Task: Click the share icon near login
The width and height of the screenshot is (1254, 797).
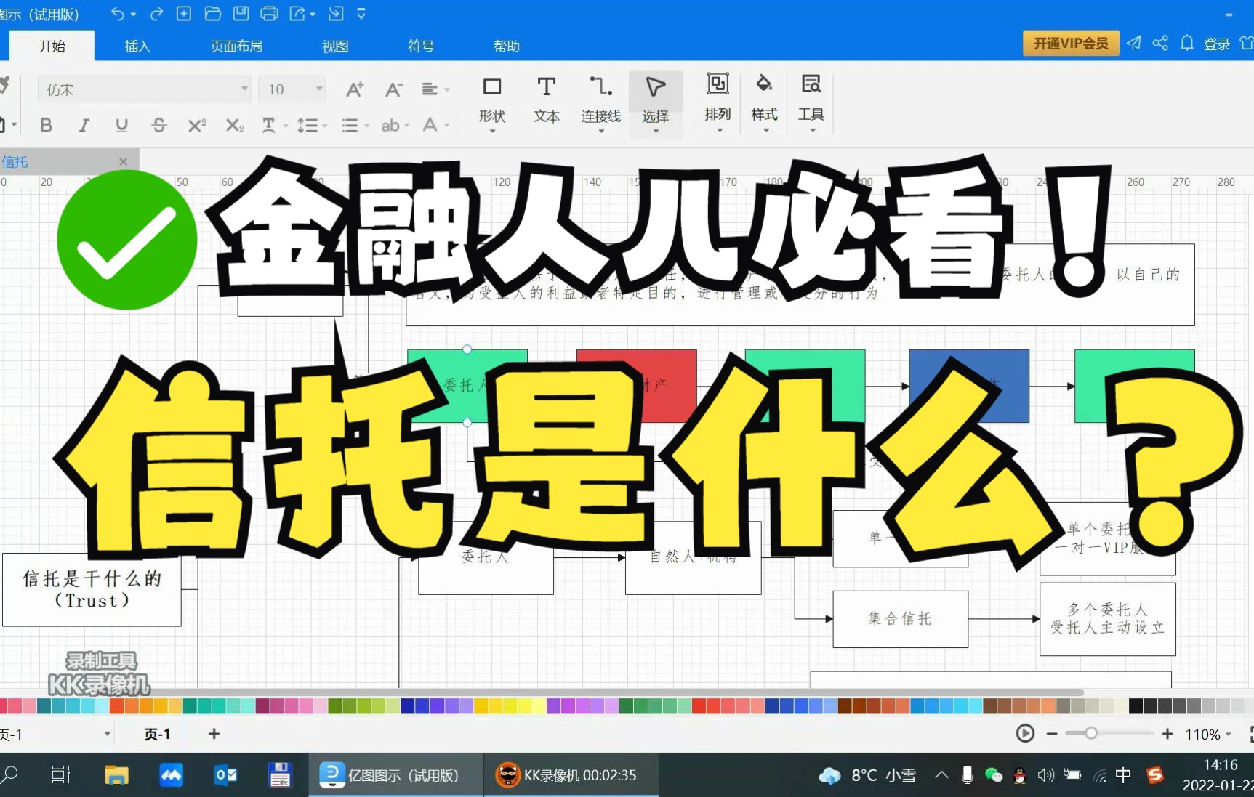Action: (x=1160, y=43)
